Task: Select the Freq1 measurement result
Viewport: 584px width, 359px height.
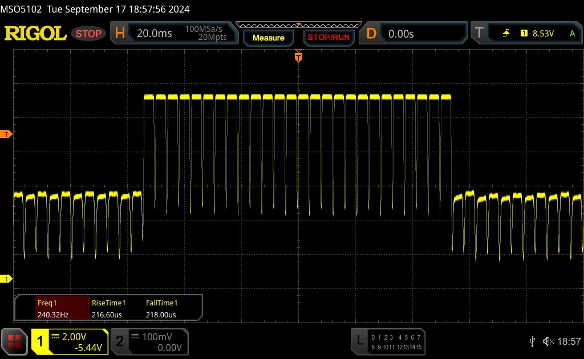Action: pos(52,308)
